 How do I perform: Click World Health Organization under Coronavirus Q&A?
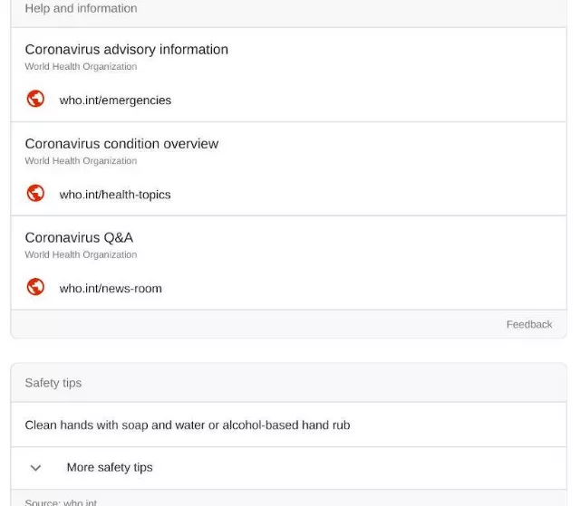coord(81,254)
